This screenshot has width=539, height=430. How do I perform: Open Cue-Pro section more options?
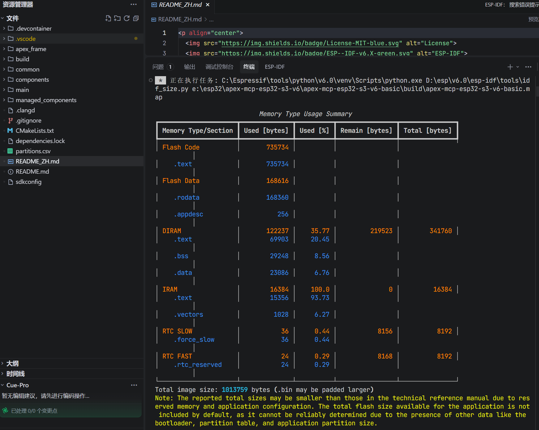point(134,385)
